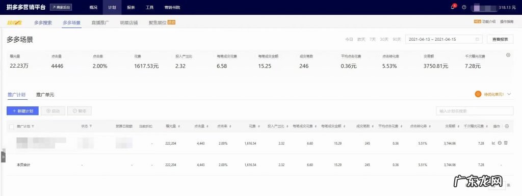Focus the plan name search input
Image resolution: width=522 pixels, height=196 pixels.
click(475, 111)
